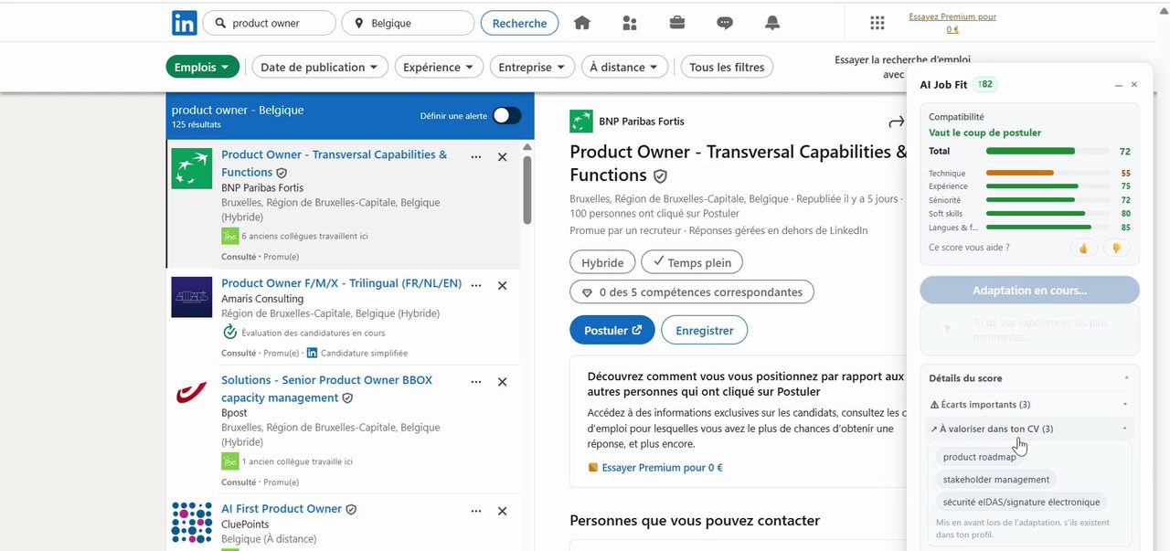Click the Tous les filtres button

tap(728, 67)
